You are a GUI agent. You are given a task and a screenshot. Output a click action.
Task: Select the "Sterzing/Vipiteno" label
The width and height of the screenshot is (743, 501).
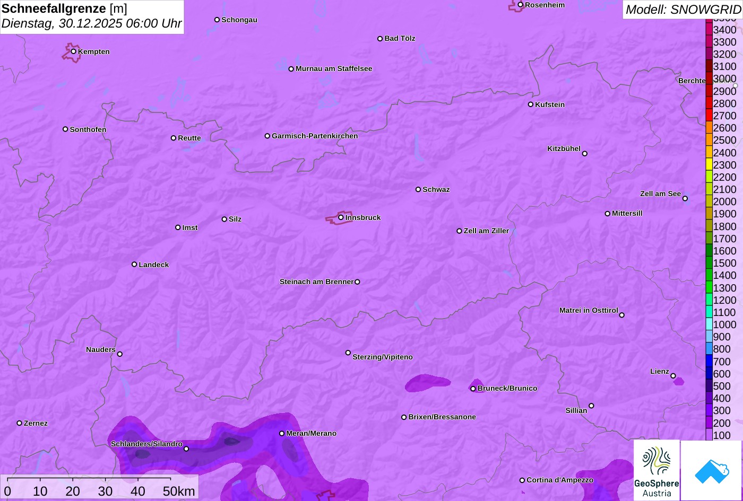tap(383, 357)
